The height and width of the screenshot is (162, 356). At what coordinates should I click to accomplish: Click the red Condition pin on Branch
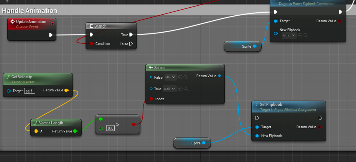point(91,44)
